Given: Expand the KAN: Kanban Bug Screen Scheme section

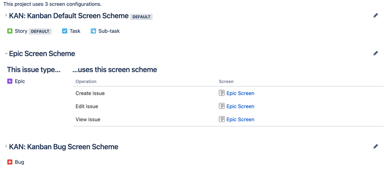Looking at the screenshot, I should [6, 146].
